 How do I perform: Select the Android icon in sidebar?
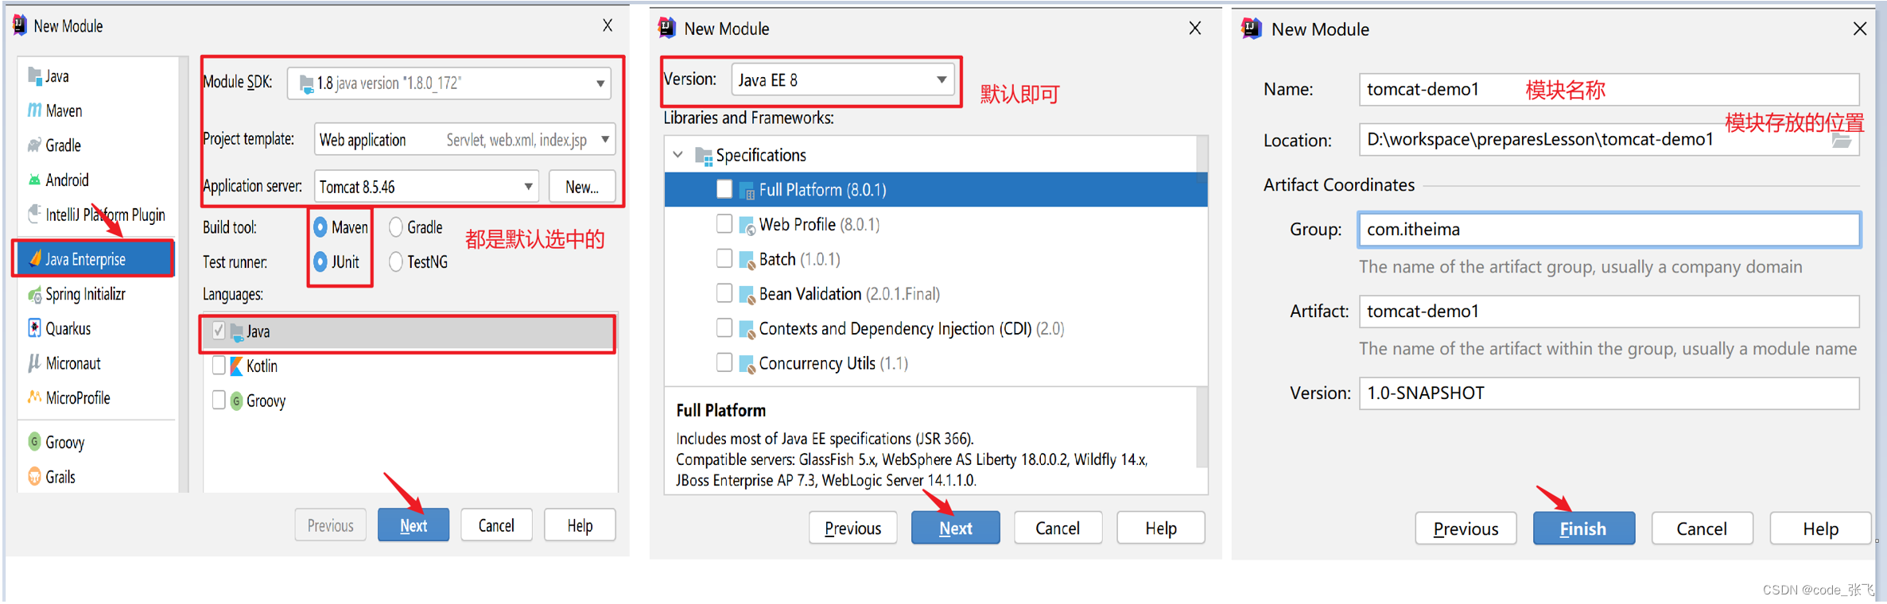click(x=34, y=180)
